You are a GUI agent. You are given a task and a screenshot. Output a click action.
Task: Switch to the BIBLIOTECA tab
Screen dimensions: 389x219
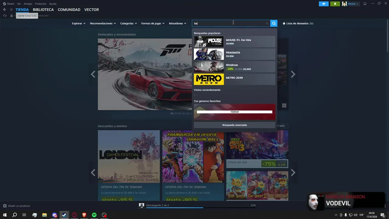[43, 10]
